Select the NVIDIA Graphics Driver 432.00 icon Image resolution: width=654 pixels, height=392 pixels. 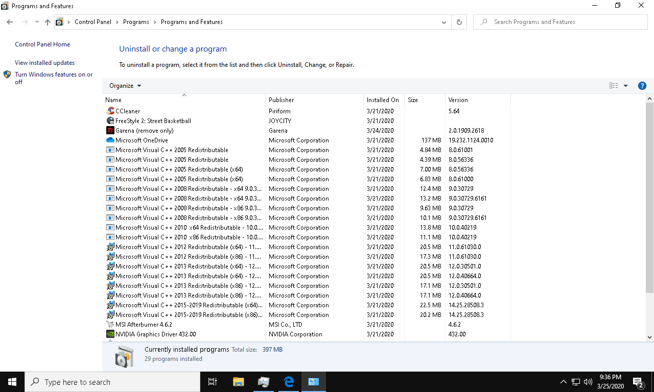coord(110,334)
